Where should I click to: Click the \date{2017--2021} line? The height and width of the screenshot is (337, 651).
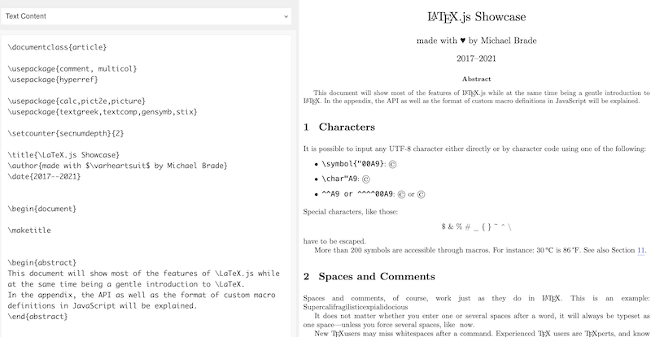(44, 176)
